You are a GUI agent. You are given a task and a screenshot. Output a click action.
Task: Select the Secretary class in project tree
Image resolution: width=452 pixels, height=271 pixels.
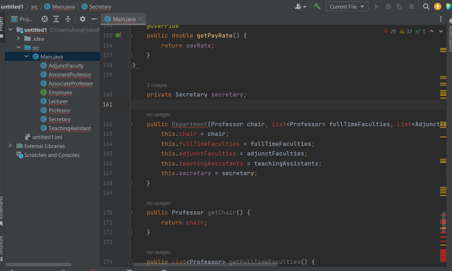point(59,119)
